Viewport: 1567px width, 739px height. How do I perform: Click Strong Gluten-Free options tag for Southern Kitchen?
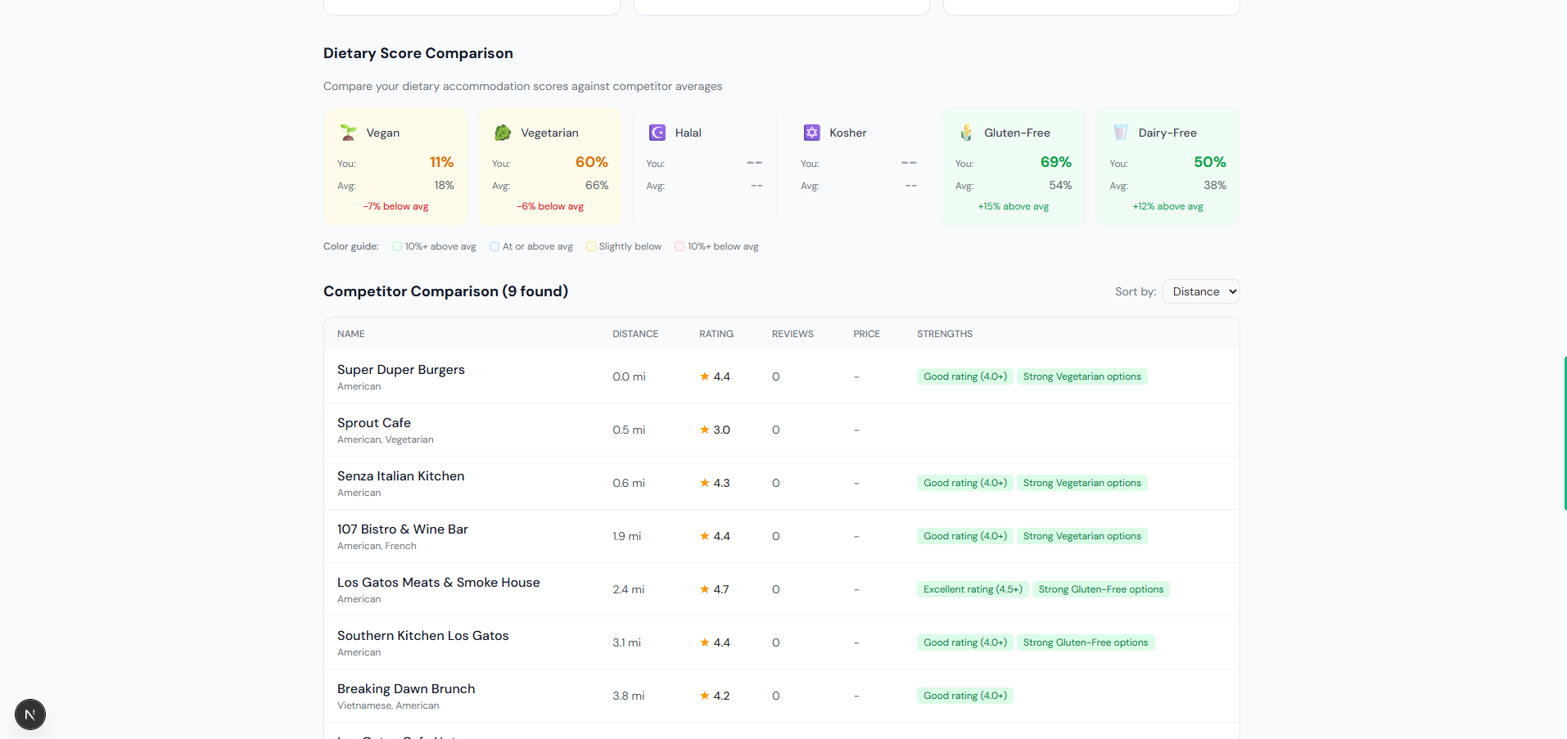click(x=1085, y=642)
